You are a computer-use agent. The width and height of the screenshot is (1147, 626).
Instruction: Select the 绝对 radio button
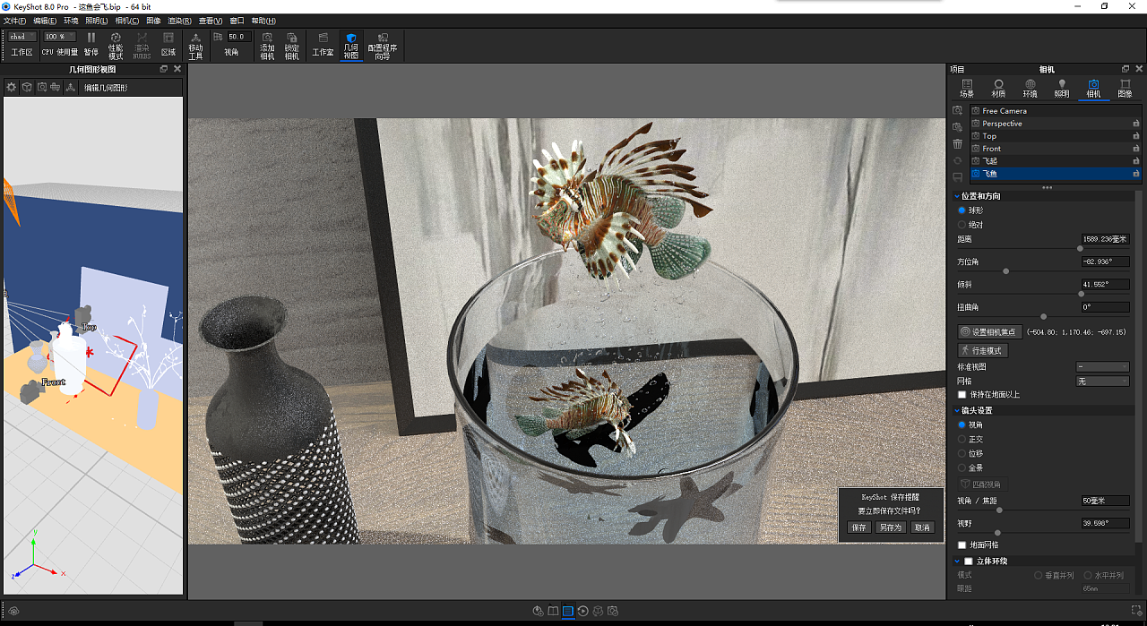(x=962, y=224)
